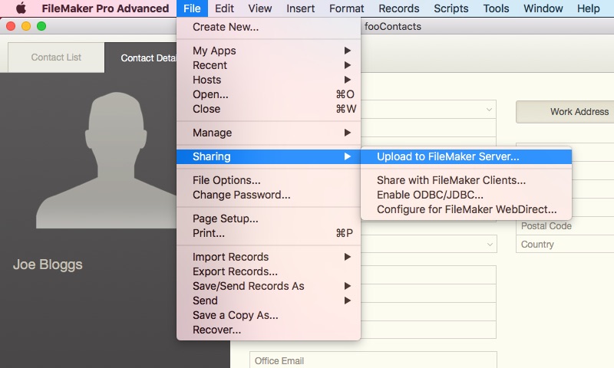Expand the Save/Send Records As submenu
This screenshot has width=614, height=368.
click(x=269, y=286)
